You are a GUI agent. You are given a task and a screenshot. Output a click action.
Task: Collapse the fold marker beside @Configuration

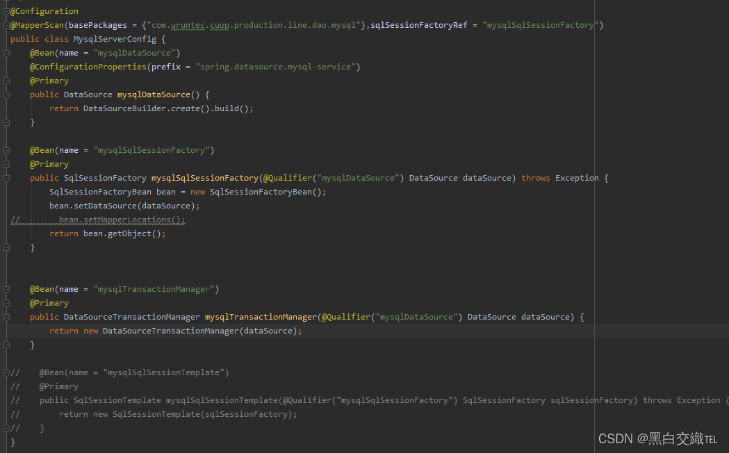point(6,11)
